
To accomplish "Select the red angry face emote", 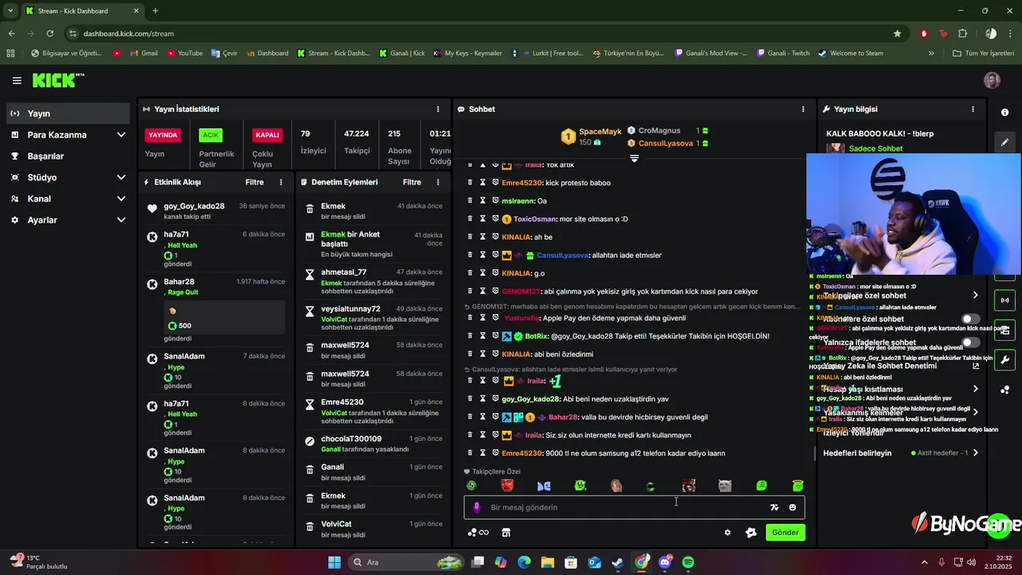I will tap(507, 486).
